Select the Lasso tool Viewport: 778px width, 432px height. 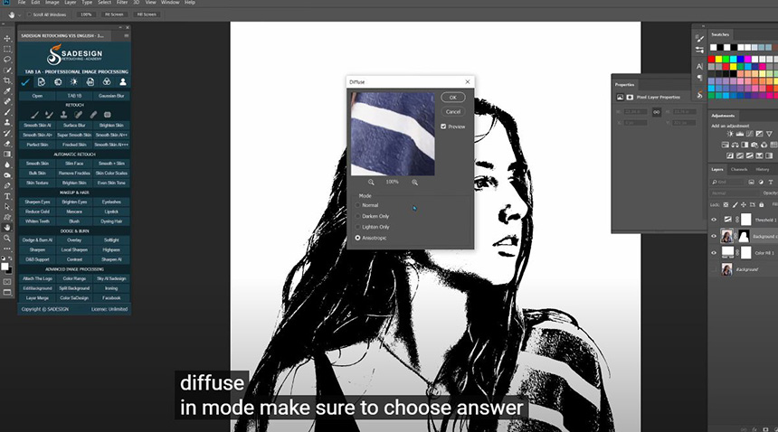coord(7,59)
